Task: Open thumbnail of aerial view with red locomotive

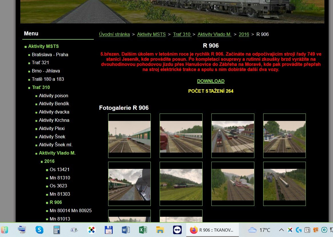Action: tap(233, 184)
